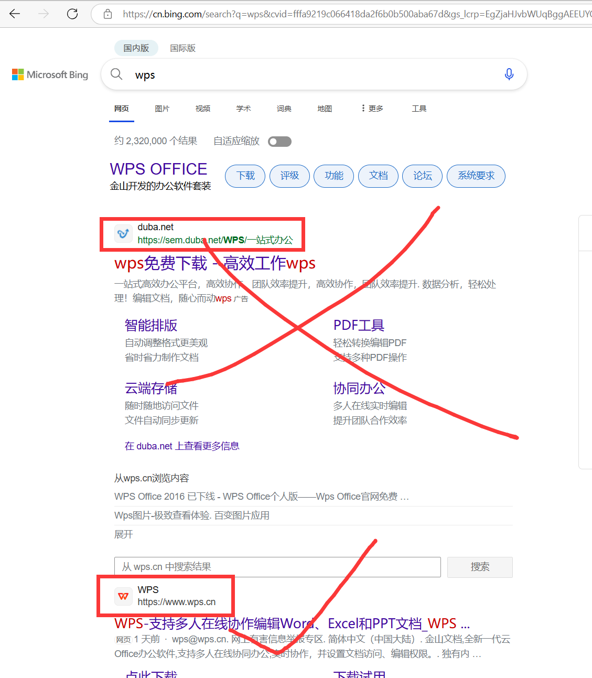Switch to 国内版

tap(136, 48)
